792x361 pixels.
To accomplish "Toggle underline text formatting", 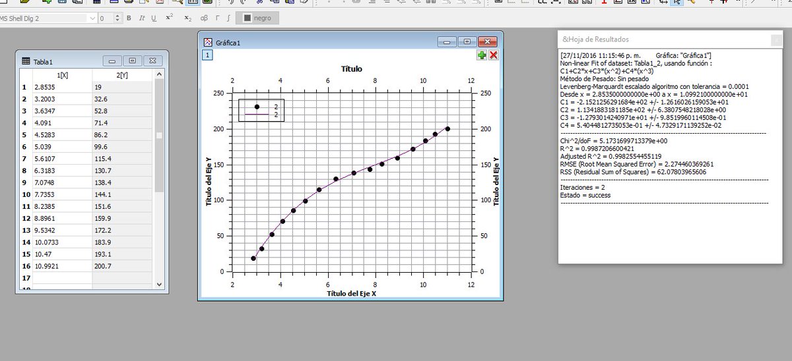I will (154, 18).
